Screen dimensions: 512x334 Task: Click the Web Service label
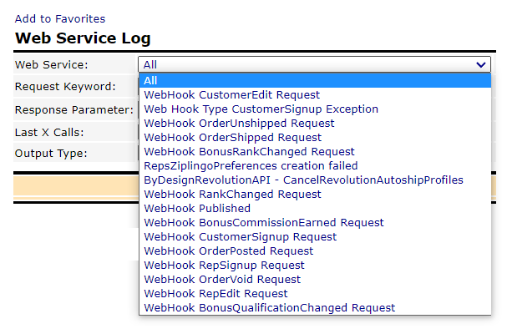[x=51, y=64]
